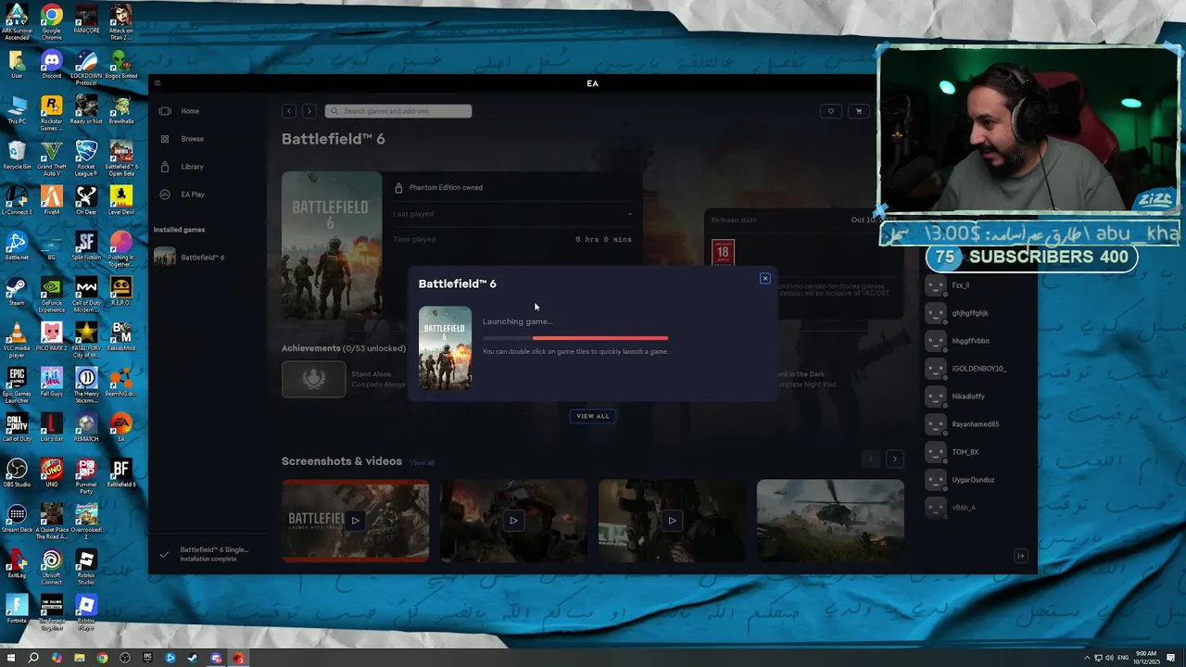Collapse the friends panel arrow icon
This screenshot has width=1186, height=667.
(x=1020, y=556)
